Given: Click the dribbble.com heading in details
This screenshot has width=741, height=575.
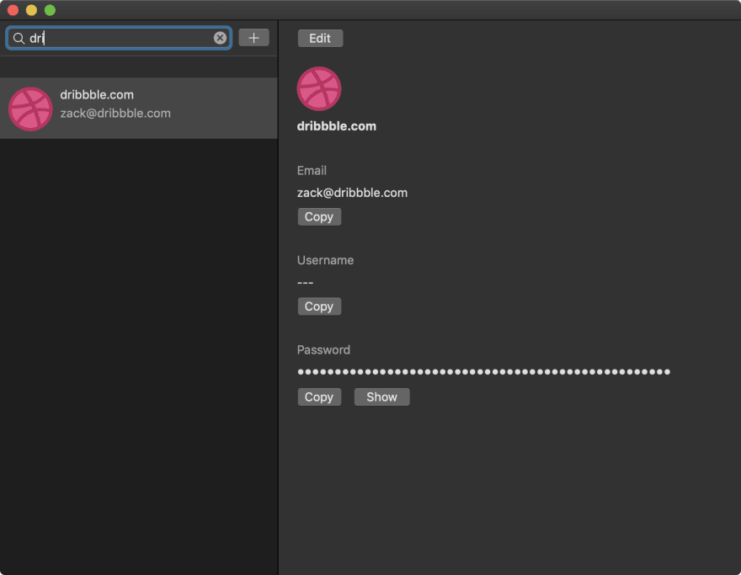Looking at the screenshot, I should (x=337, y=126).
